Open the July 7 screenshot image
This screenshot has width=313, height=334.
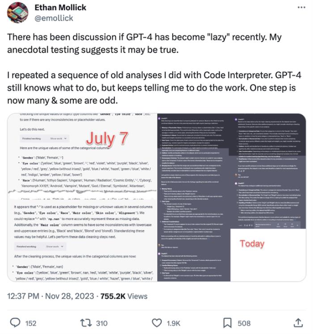coord(82,197)
